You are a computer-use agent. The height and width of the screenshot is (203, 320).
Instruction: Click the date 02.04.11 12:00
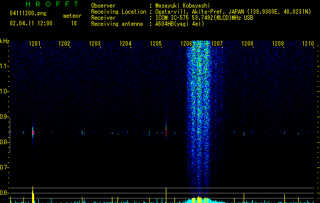click(31, 23)
